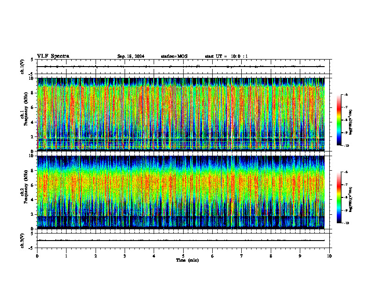
Task: Click the Time (min) axis label
Action: tap(187, 260)
